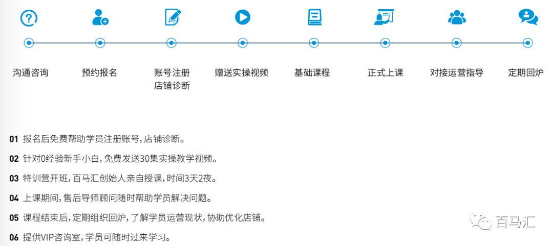
Task: Click the add-user registration icon
Action: coord(100,18)
